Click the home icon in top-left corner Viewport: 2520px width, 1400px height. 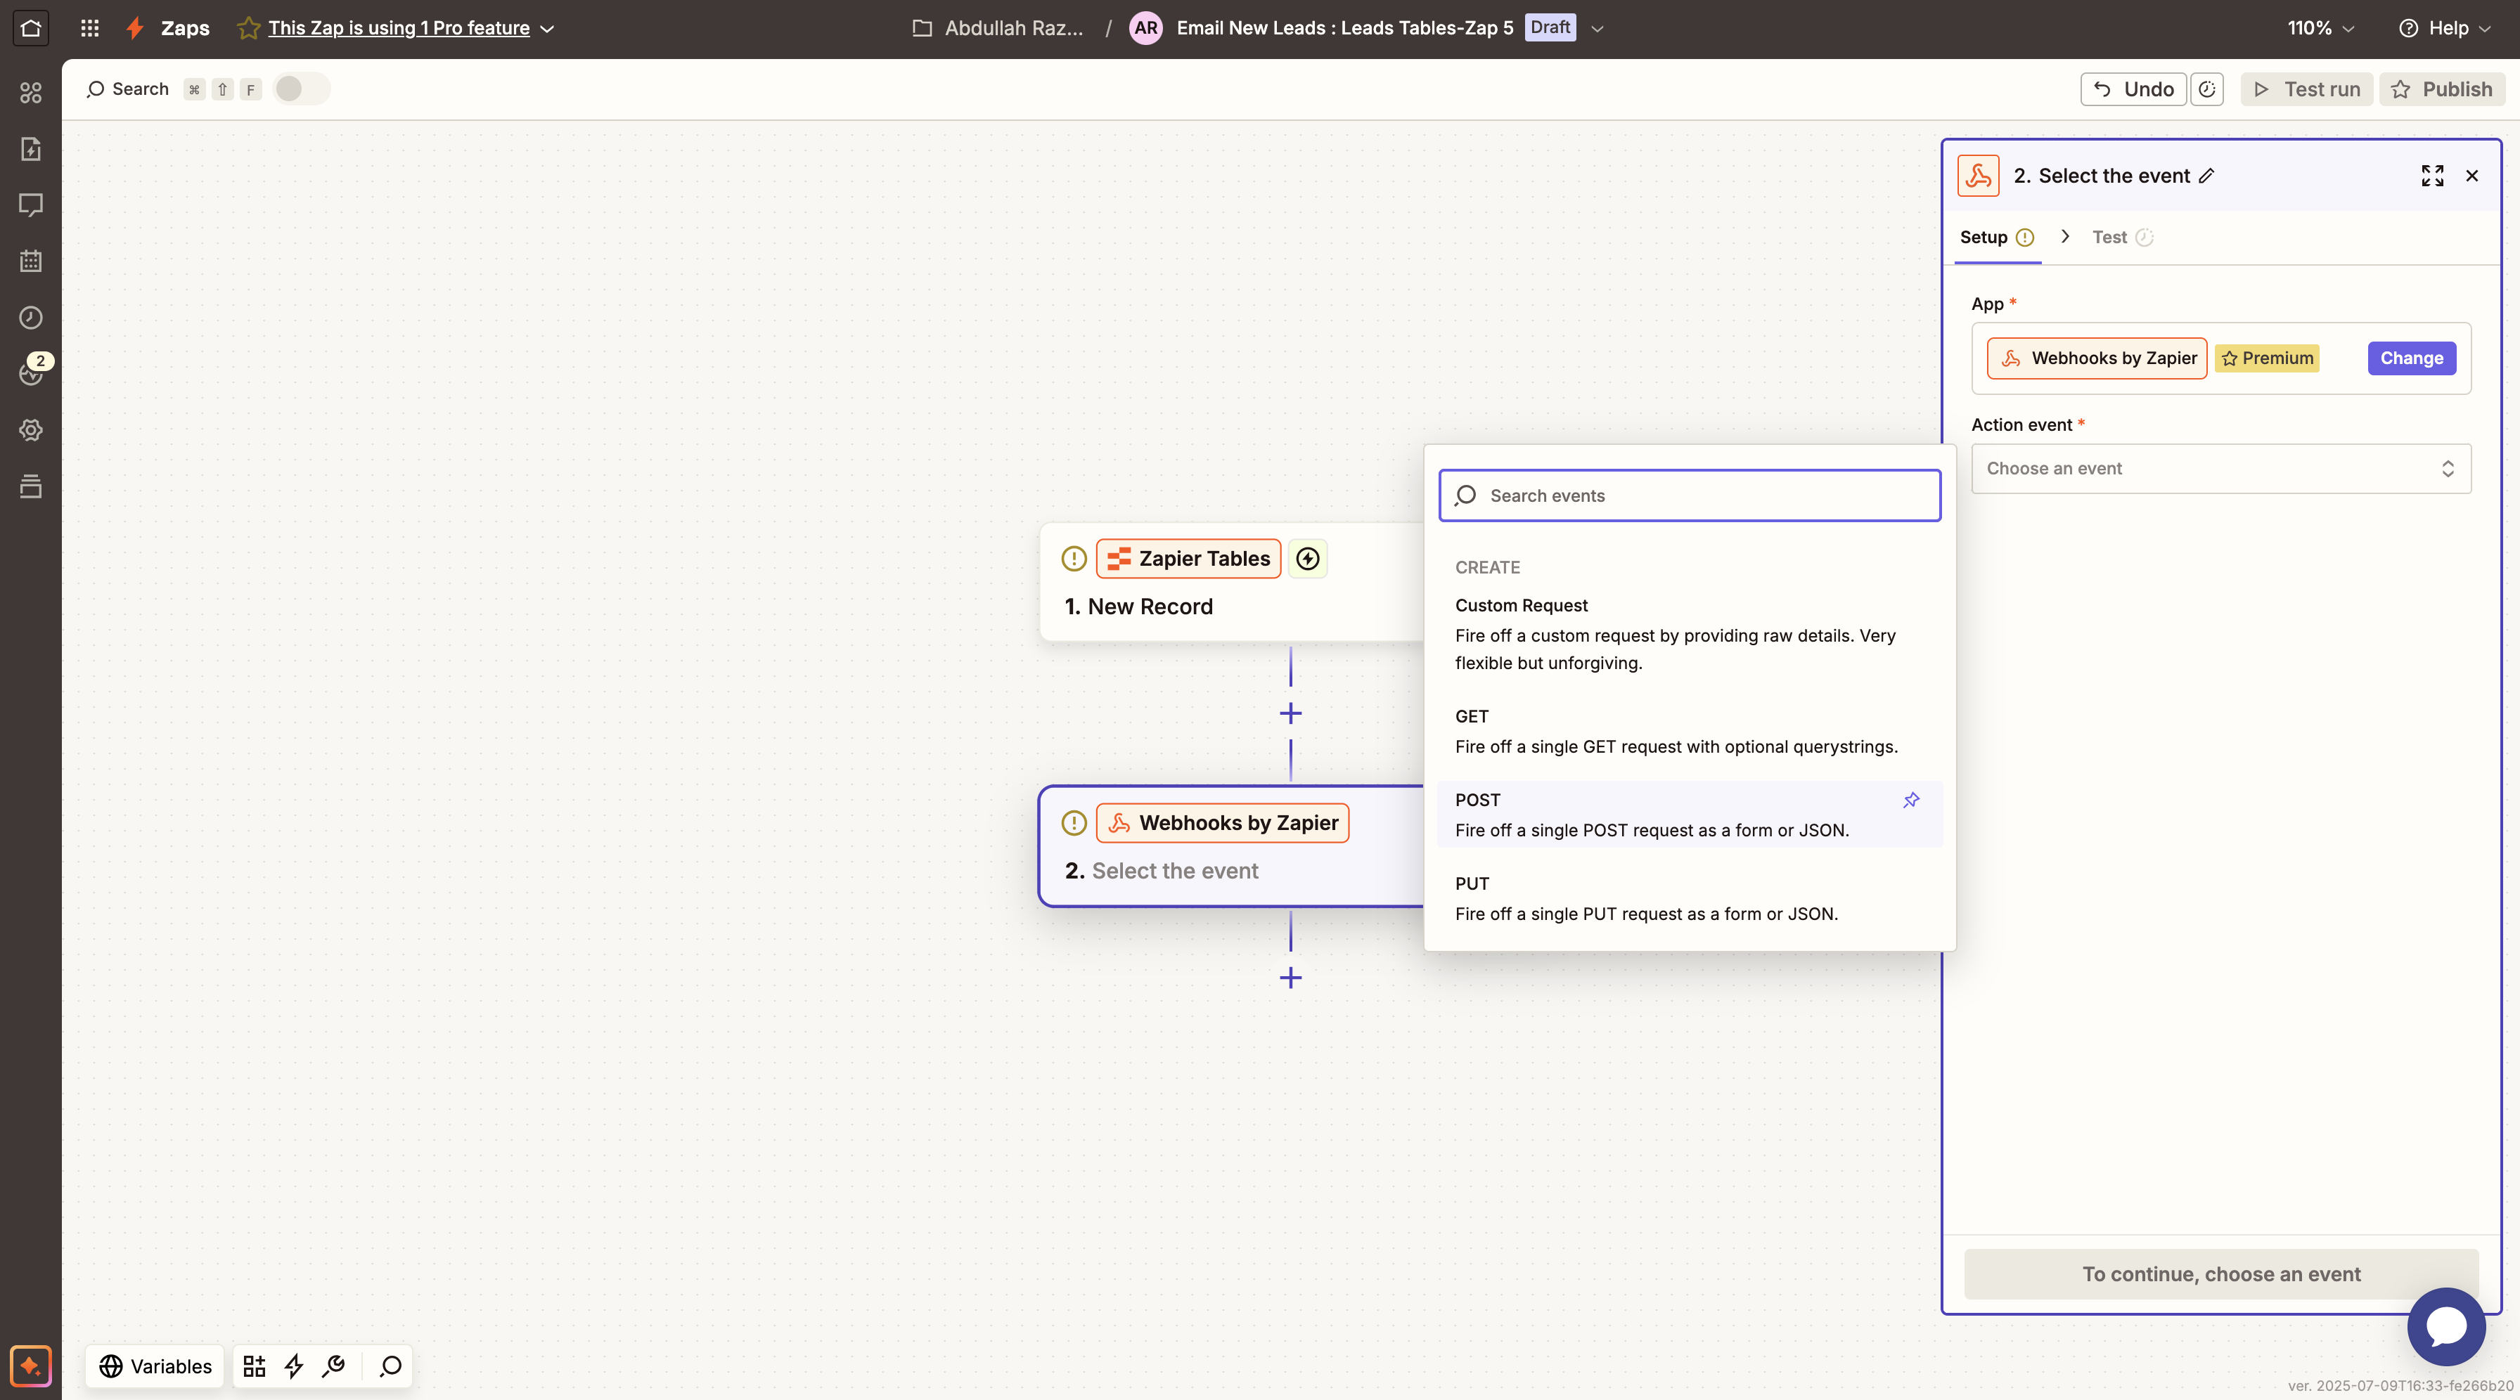(30, 27)
